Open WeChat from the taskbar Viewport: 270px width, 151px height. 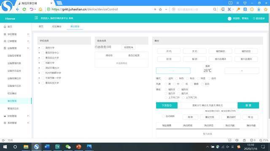tap(68, 147)
